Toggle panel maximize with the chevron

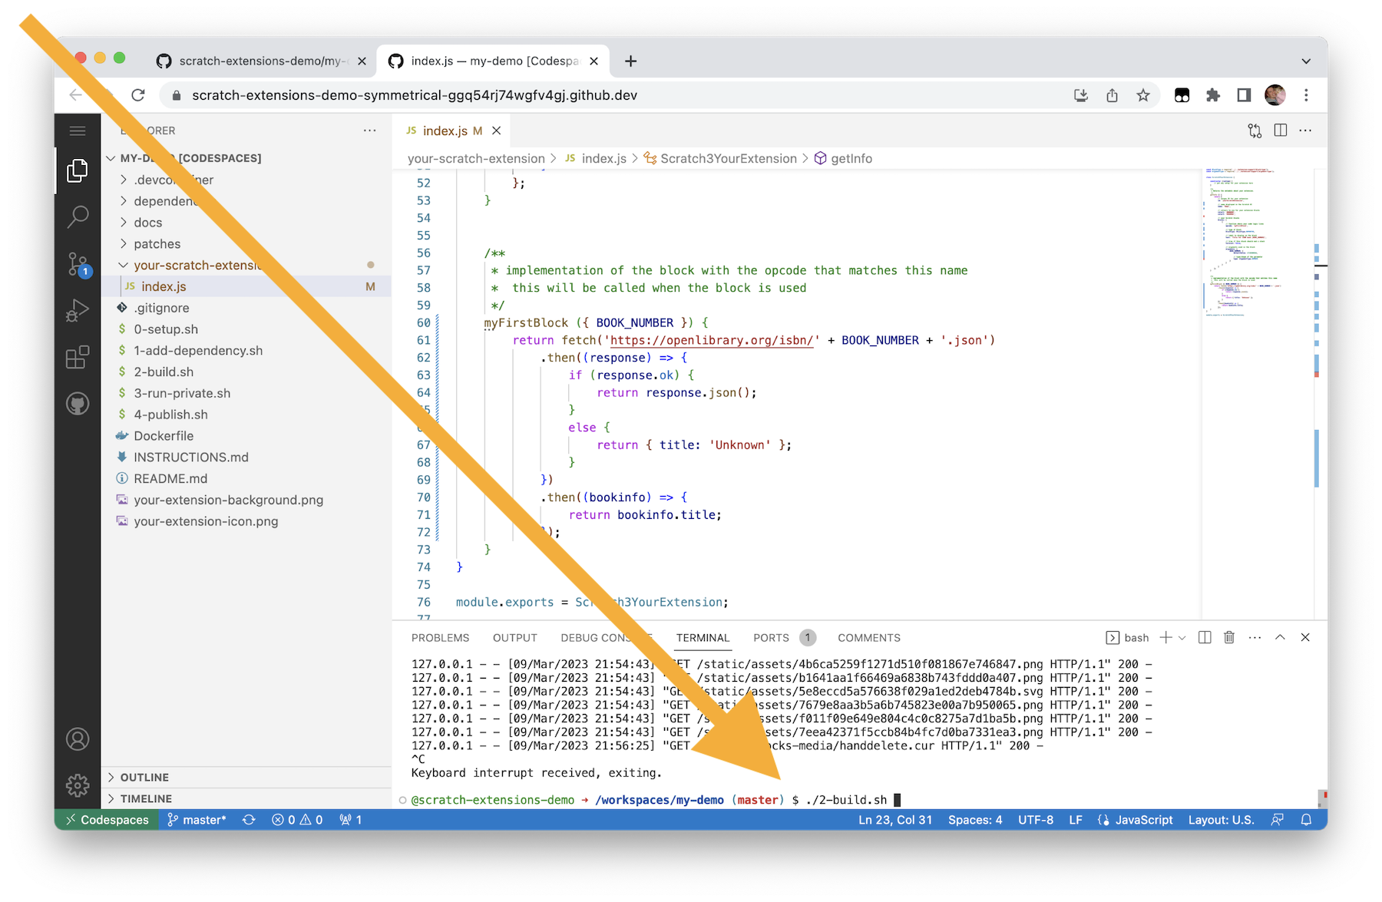click(1279, 637)
